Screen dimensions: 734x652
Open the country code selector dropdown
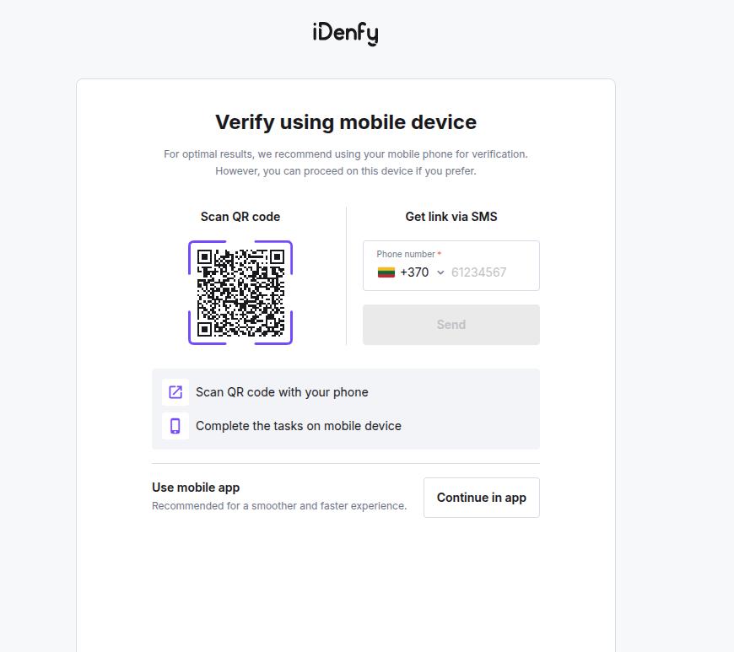coord(440,272)
